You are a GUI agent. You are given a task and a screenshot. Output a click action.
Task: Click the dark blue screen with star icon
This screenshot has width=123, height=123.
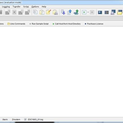(x=100, y=12)
